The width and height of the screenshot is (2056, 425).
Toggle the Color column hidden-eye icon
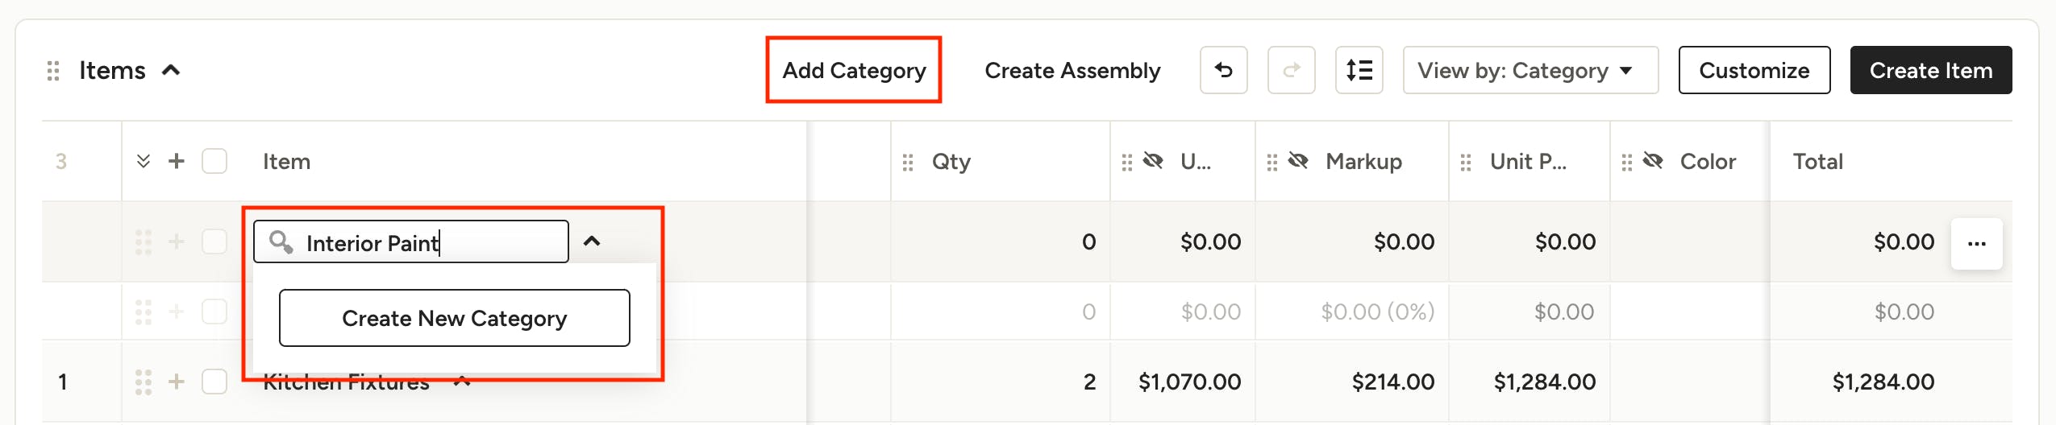click(1653, 161)
